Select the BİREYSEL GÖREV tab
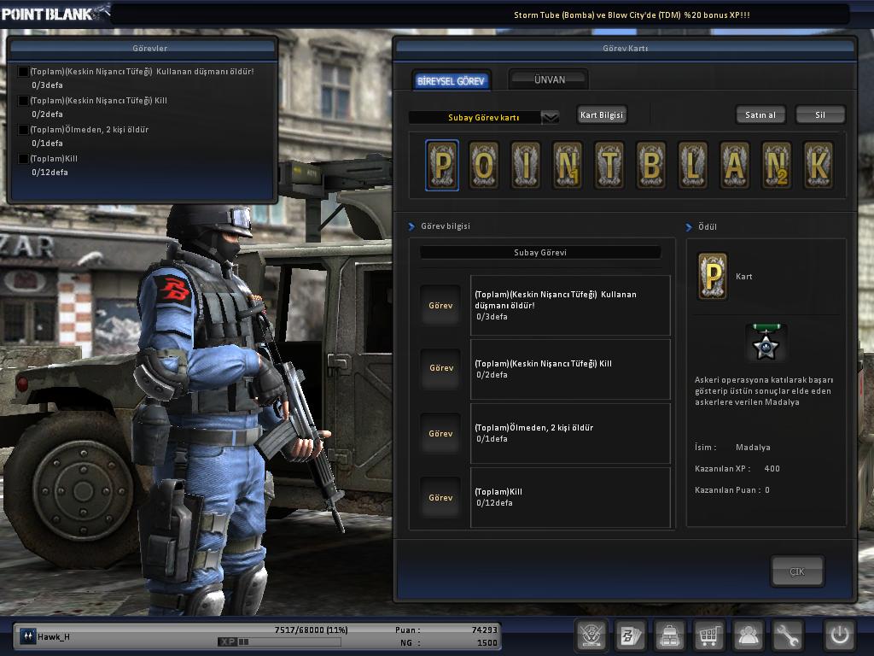This screenshot has width=874, height=656. tap(451, 81)
